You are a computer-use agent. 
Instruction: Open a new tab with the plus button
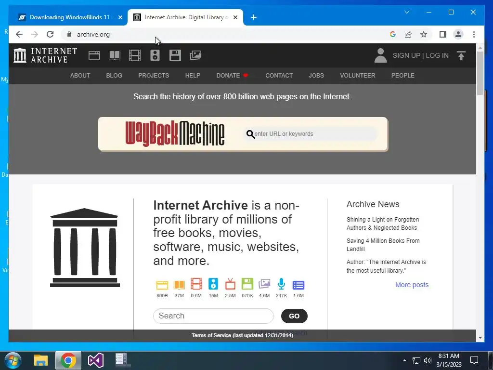[253, 17]
